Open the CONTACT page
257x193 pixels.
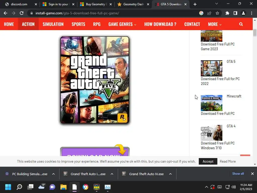192,24
